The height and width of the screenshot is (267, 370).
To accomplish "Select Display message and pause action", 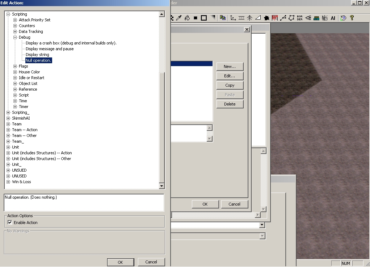I will (x=50, y=49).
